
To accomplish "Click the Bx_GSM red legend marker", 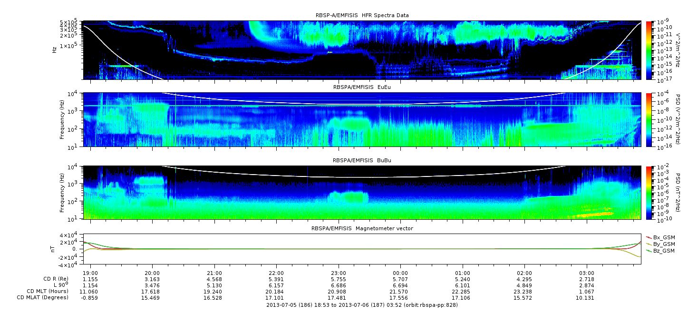I will click(649, 237).
